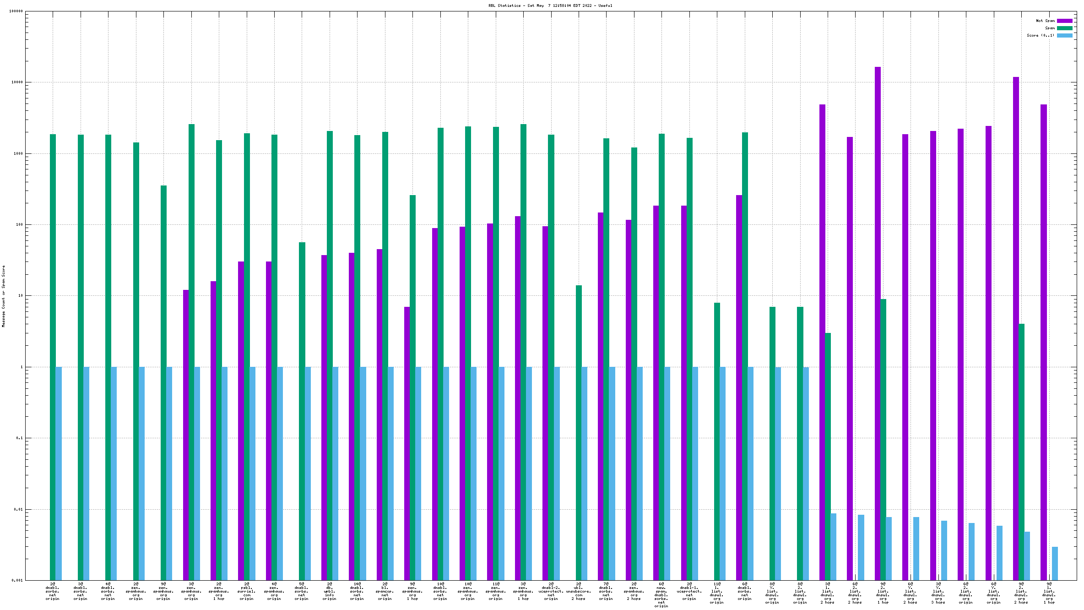Click the purple Not Spam legend swatch

click(1064, 21)
